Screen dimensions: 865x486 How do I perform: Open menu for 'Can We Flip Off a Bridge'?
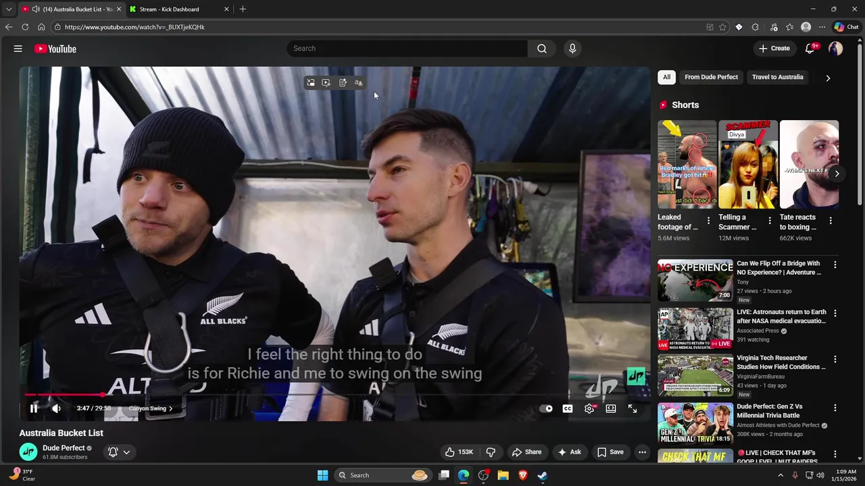click(835, 265)
